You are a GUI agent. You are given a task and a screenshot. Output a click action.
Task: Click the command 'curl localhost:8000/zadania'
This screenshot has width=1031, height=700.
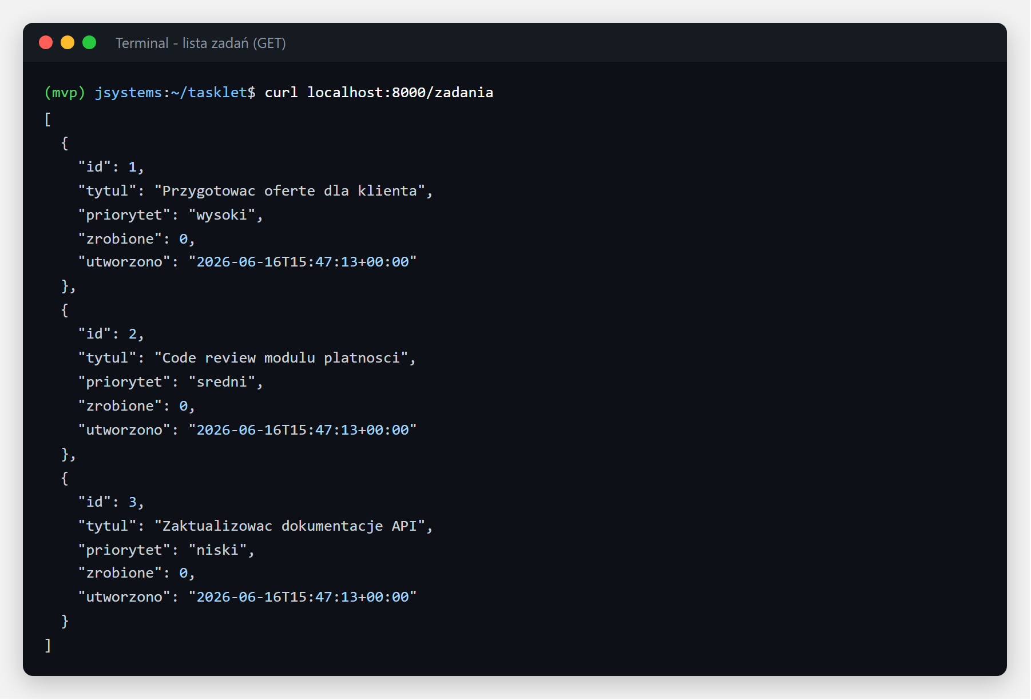click(379, 93)
